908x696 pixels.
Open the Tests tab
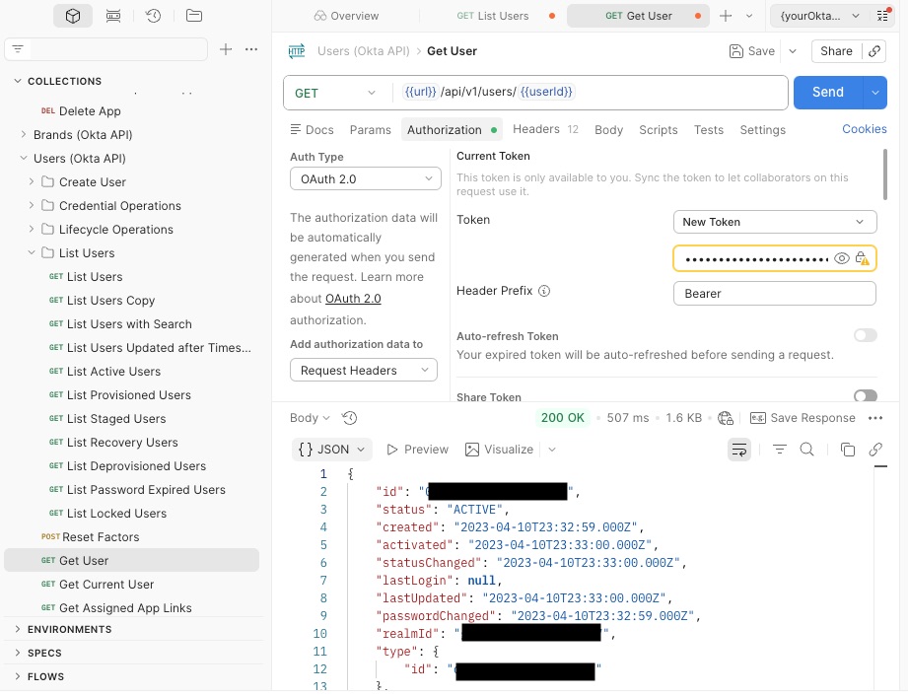[709, 130]
